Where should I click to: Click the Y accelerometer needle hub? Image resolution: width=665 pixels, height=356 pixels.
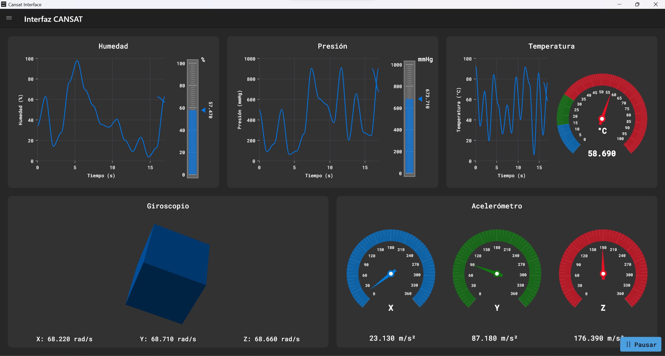497,274
